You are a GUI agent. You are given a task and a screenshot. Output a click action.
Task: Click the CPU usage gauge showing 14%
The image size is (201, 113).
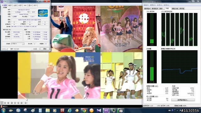coord(152,29)
